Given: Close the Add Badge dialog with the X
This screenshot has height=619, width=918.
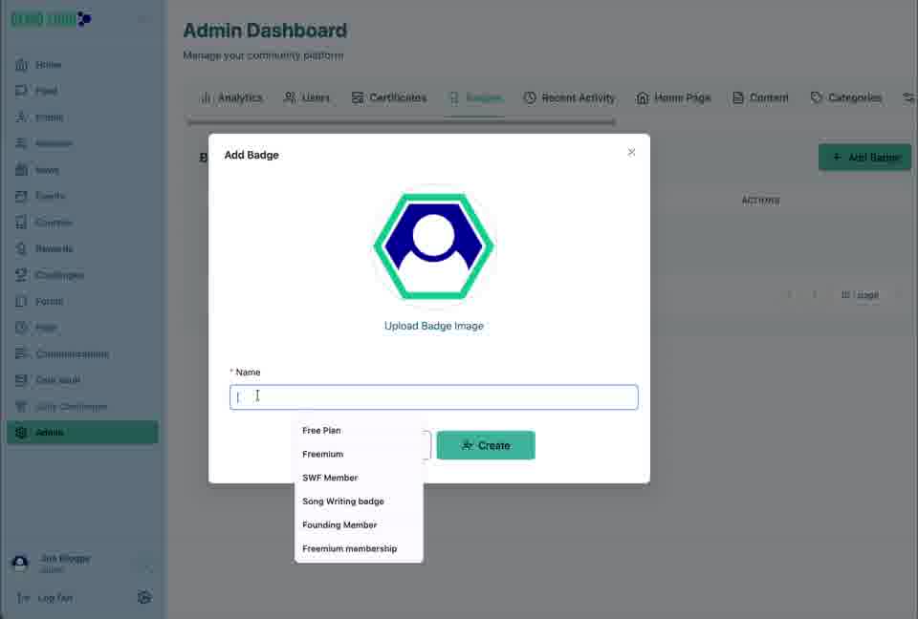Looking at the screenshot, I should point(631,152).
